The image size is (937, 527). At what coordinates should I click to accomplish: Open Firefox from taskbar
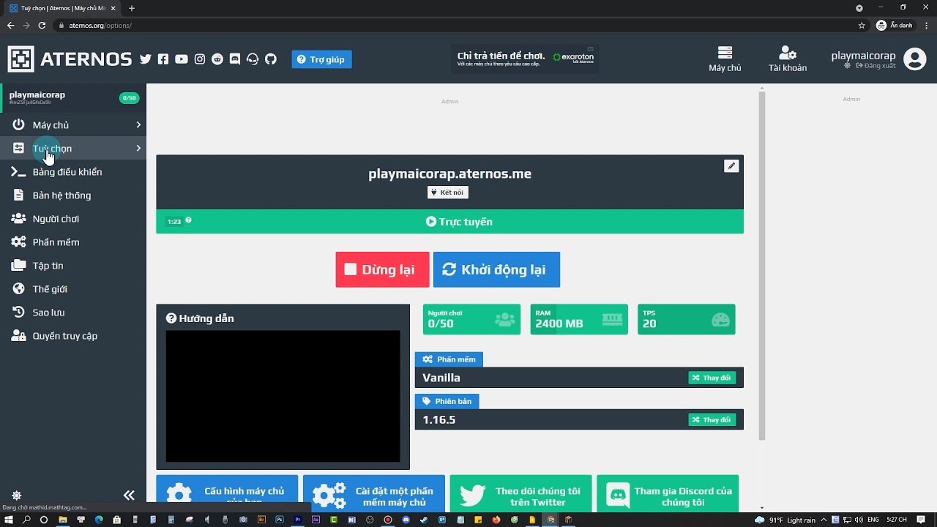(497, 520)
